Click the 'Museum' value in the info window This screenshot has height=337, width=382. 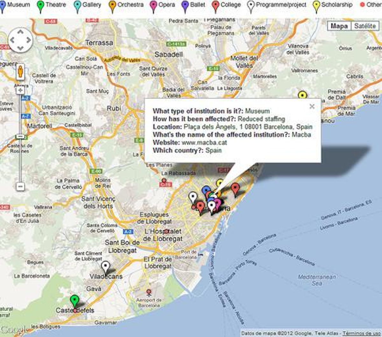257,111
